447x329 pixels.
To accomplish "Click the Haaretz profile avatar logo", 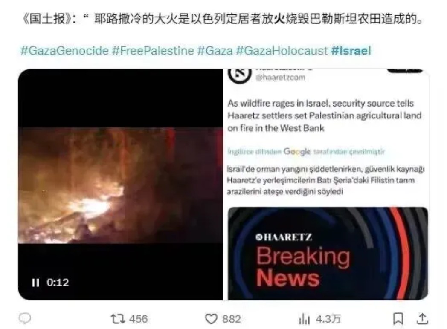I will [x=239, y=74].
